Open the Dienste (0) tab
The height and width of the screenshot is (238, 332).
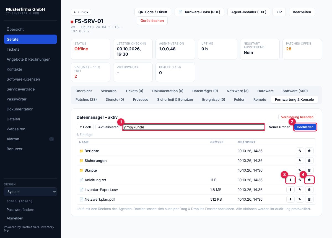click(x=115, y=99)
